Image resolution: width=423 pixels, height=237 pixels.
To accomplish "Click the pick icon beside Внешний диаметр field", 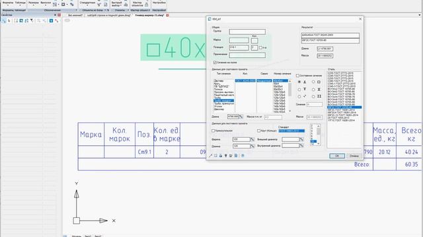I will [301, 139].
